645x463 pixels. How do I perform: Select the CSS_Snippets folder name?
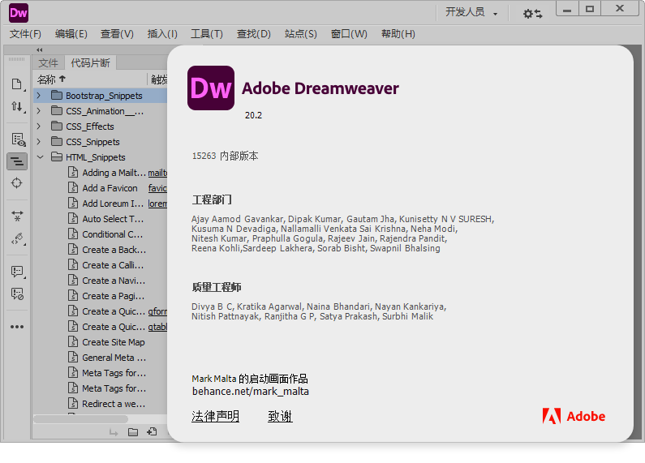click(x=92, y=142)
